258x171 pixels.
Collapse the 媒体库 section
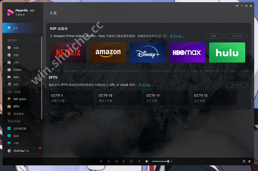[x=38, y=40]
